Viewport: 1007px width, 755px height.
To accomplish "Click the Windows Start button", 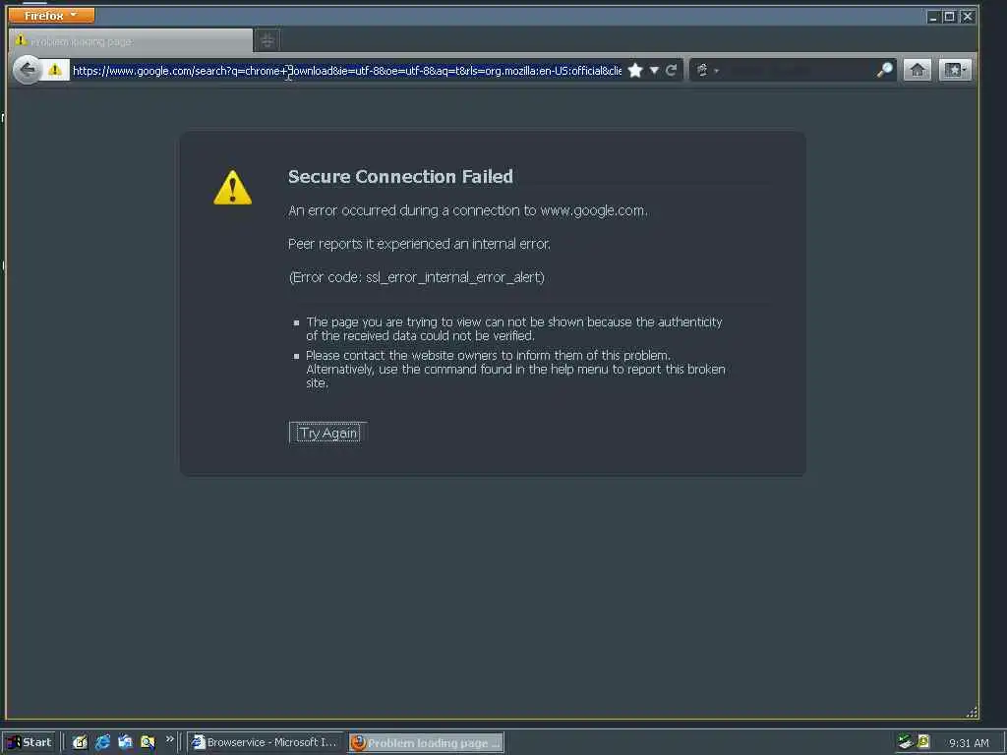I will coord(30,742).
